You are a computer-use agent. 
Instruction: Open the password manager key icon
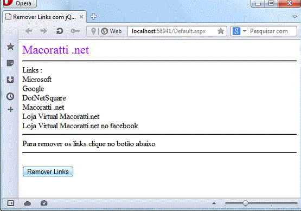tap(75, 31)
